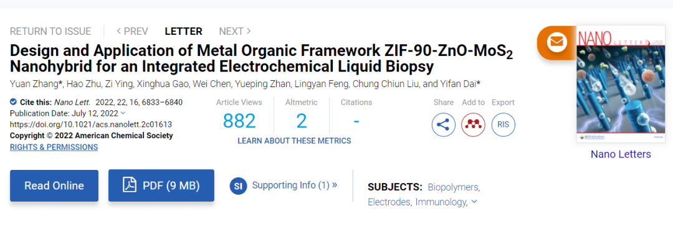The image size is (673, 229).
Task: Go to the previous article with PREV
Action: pyautogui.click(x=132, y=31)
